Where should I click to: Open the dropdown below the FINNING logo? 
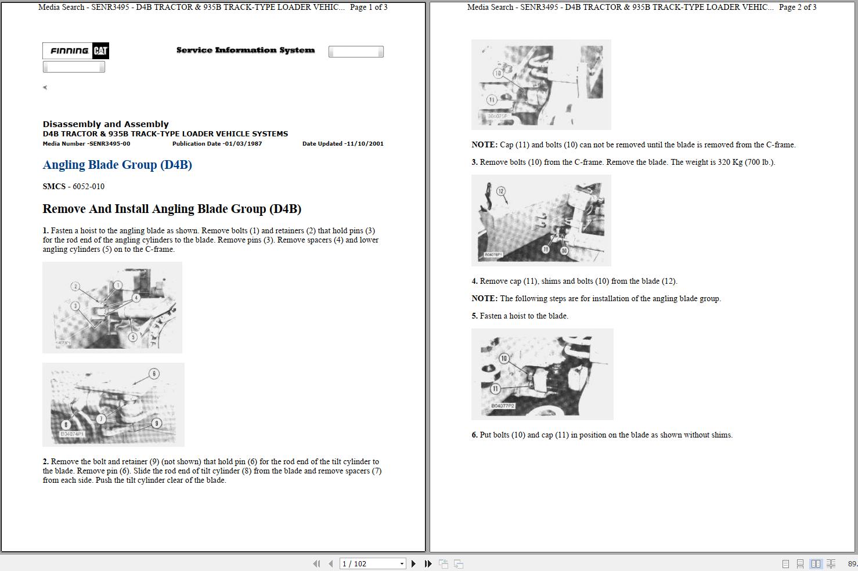pos(74,66)
